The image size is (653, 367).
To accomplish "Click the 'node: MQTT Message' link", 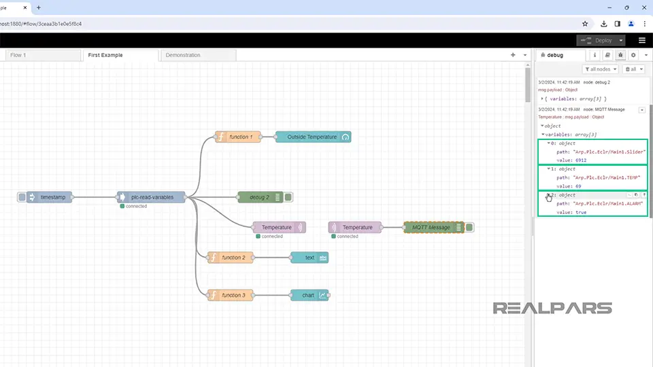I will click(604, 109).
